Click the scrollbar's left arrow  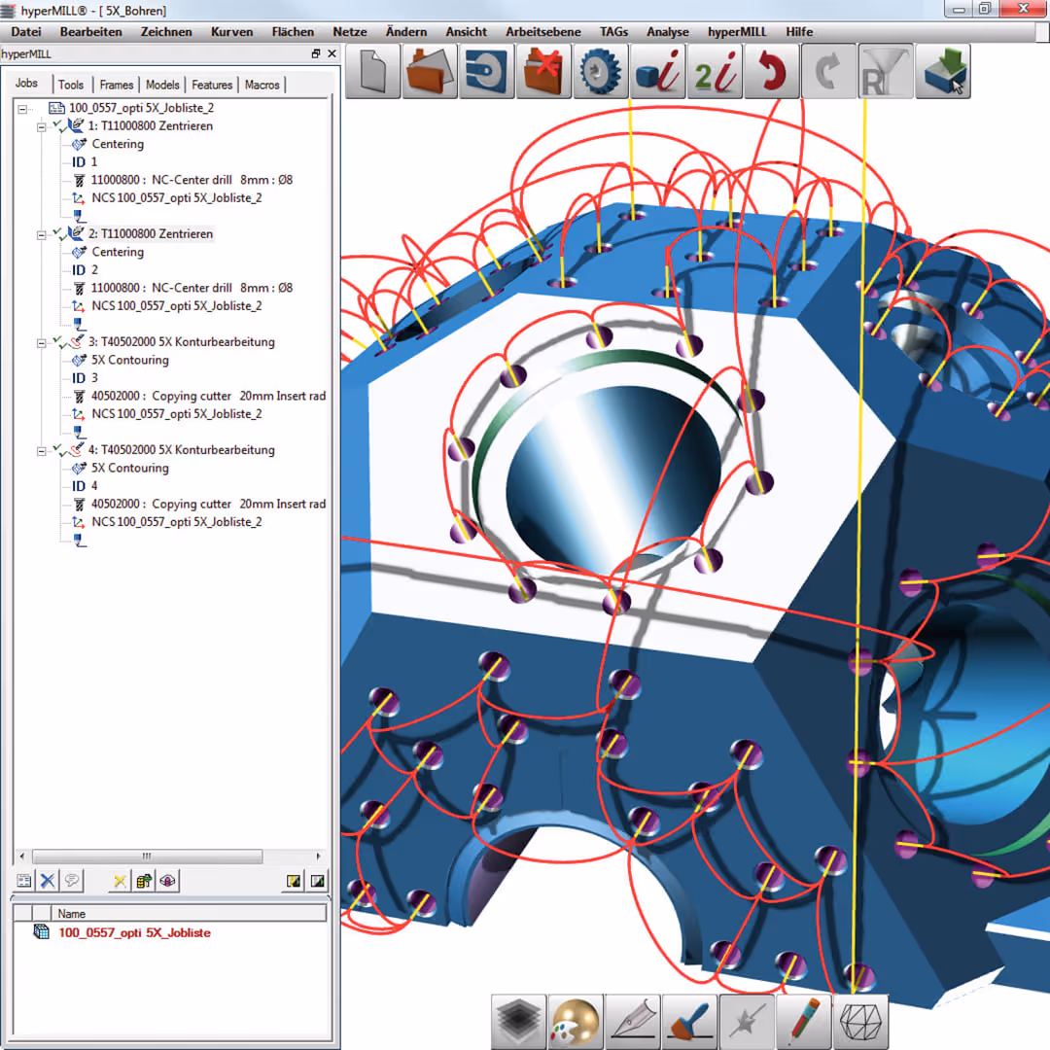(x=22, y=856)
